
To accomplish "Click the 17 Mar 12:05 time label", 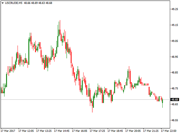I will point(26,131).
